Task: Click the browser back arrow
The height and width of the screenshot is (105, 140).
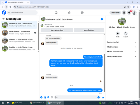Action: (3, 7)
